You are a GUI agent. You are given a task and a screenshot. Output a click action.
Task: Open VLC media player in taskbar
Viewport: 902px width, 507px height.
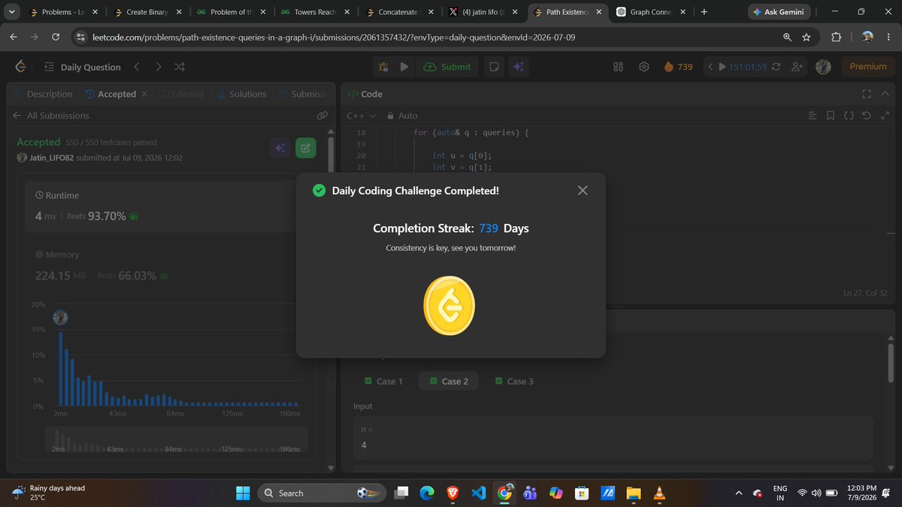point(659,493)
